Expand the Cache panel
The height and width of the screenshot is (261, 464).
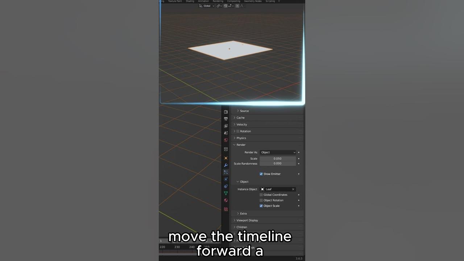point(267,118)
